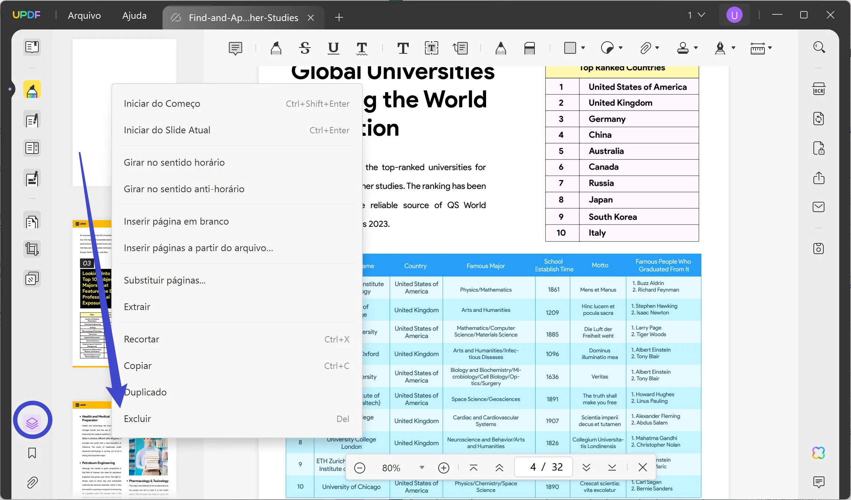851x500 pixels.
Task: Select the strikethrough annotation tool
Action: pyautogui.click(x=305, y=48)
